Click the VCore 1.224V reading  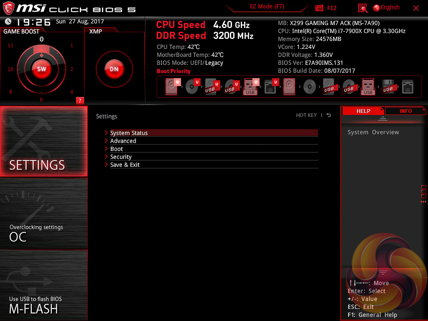click(x=296, y=47)
